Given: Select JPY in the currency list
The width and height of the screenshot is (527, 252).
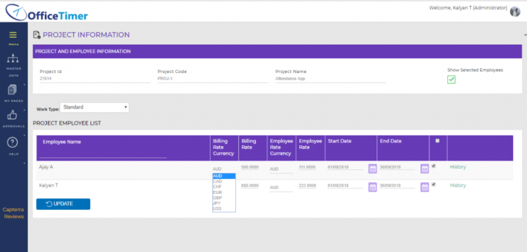Looking at the screenshot, I should [224, 203].
